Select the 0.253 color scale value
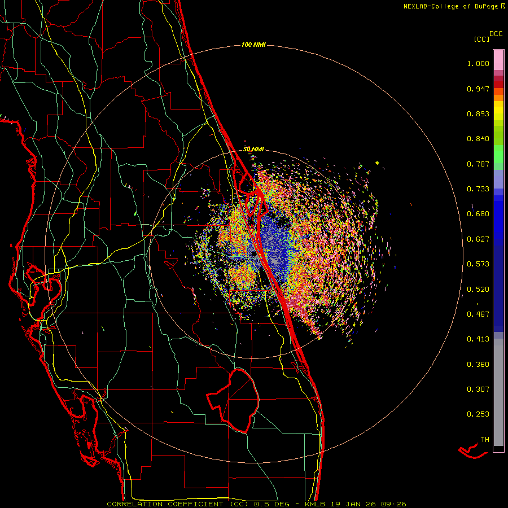Screen dimensions: 508x508 pyautogui.click(x=478, y=414)
